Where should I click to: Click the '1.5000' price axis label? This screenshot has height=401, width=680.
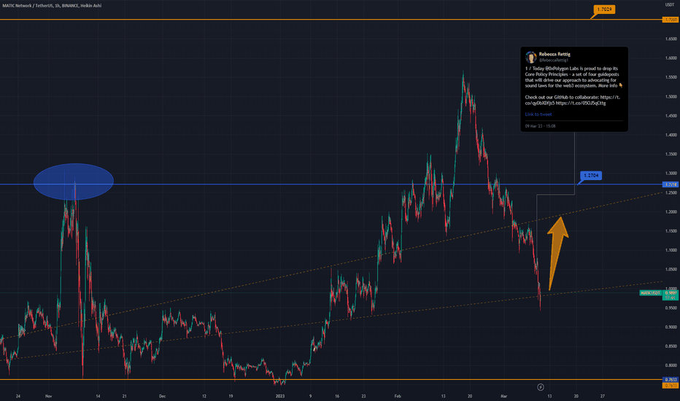coord(671,97)
